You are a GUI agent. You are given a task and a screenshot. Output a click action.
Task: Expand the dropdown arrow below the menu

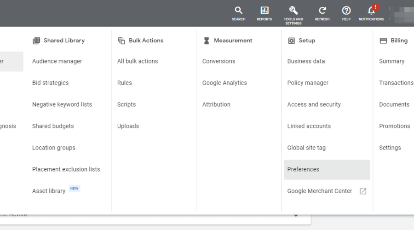[x=296, y=215]
